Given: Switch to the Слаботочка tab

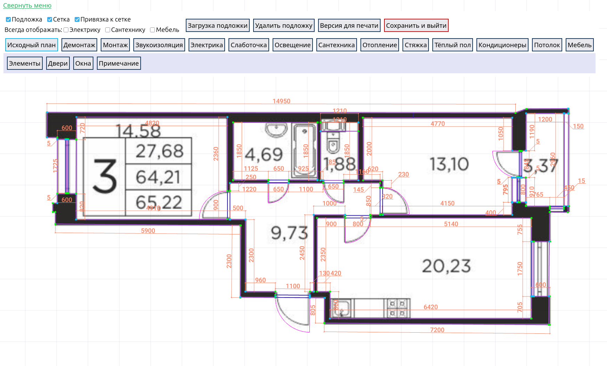Looking at the screenshot, I should [x=249, y=45].
